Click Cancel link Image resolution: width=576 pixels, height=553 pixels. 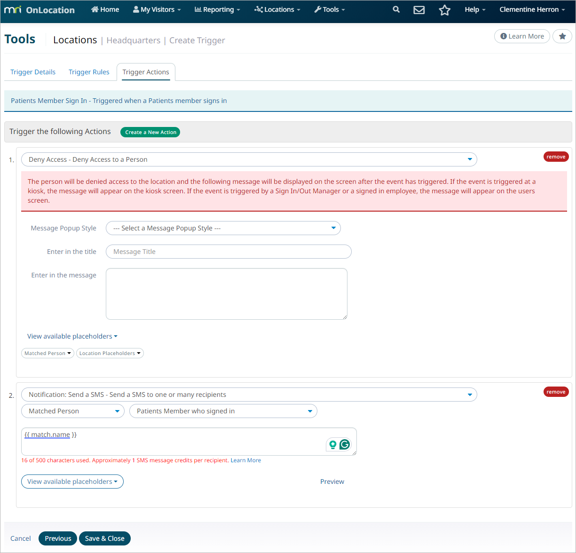click(x=21, y=538)
